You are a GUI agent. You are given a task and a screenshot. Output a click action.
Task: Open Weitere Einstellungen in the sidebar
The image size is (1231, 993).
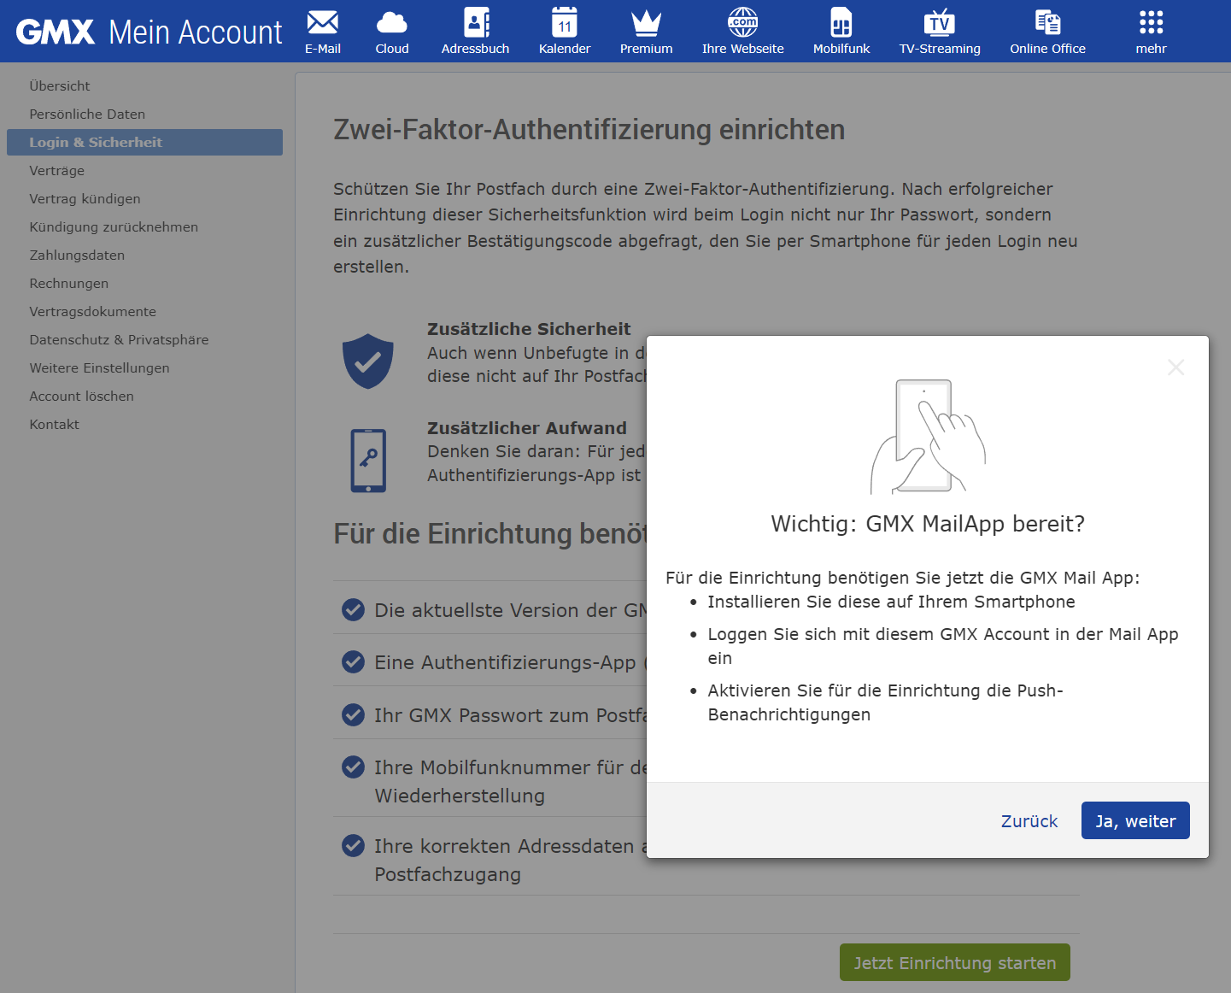coord(99,367)
